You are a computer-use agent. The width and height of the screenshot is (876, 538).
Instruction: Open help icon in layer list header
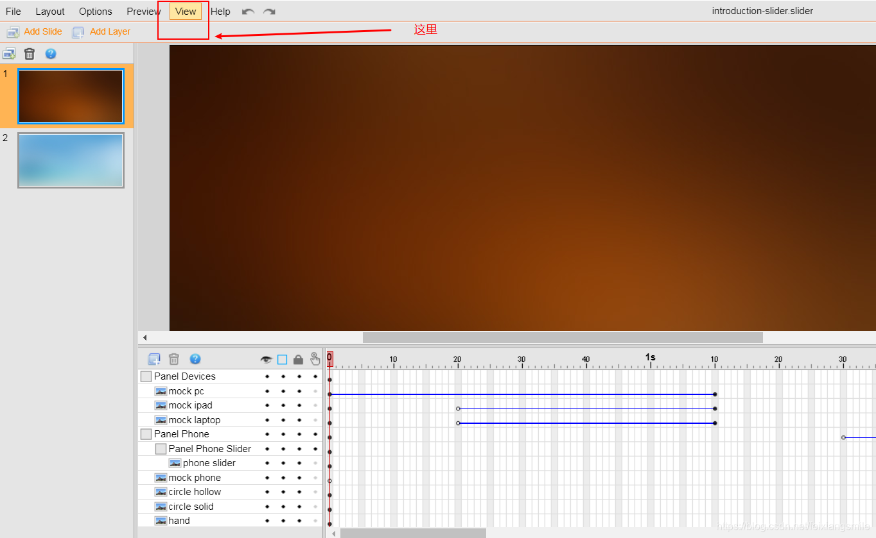(x=195, y=359)
